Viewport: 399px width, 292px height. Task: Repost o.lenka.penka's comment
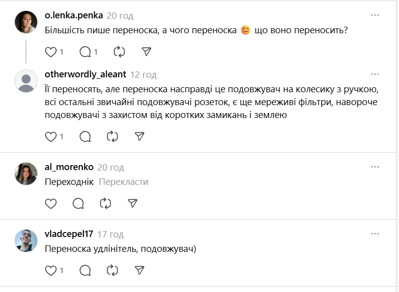point(119,52)
